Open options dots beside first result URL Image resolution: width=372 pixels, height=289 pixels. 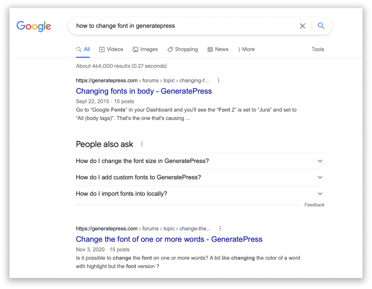coord(218,80)
